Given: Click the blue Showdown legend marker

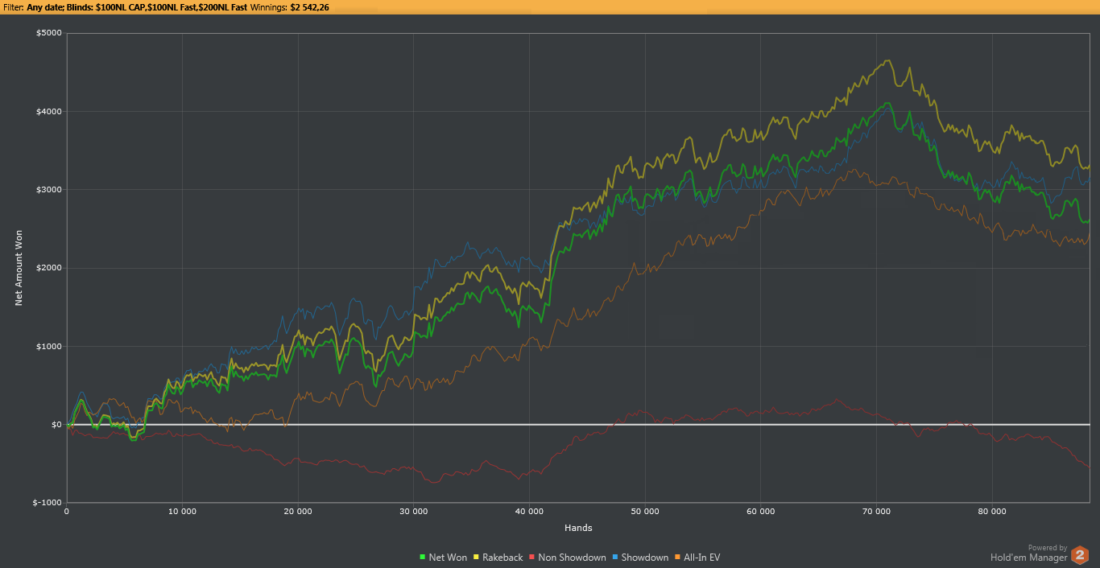Looking at the screenshot, I should click(615, 558).
